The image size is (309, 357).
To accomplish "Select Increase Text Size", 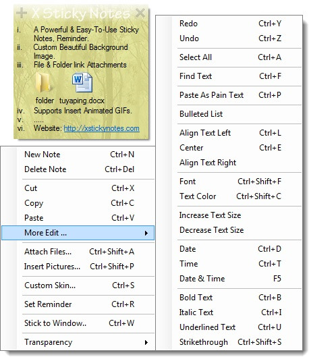I will (229, 215).
